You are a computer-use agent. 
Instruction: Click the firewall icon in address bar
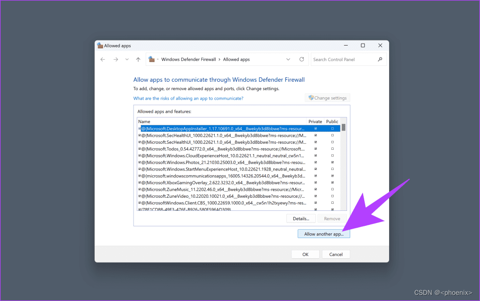151,59
